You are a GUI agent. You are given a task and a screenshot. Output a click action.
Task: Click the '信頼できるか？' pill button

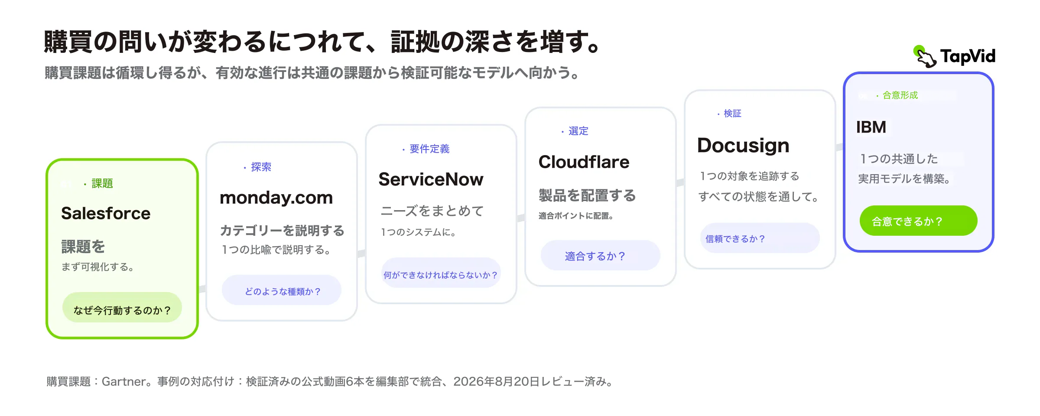[x=760, y=238]
